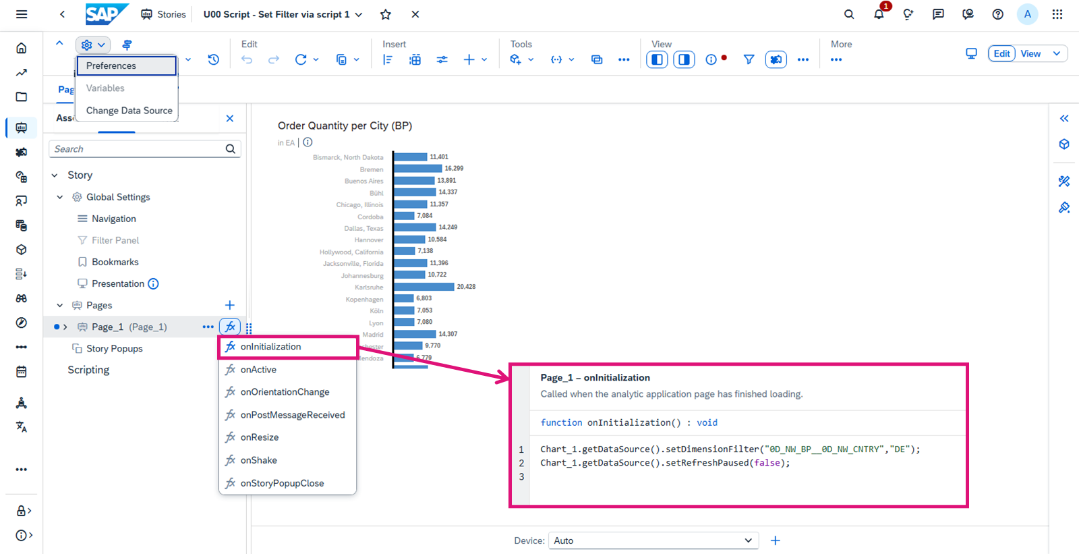Open the refresh dropdown arrow
The height and width of the screenshot is (554, 1079).
point(316,59)
